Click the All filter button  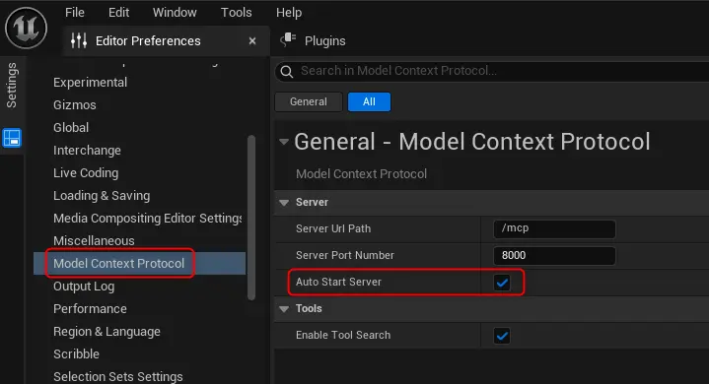369,101
